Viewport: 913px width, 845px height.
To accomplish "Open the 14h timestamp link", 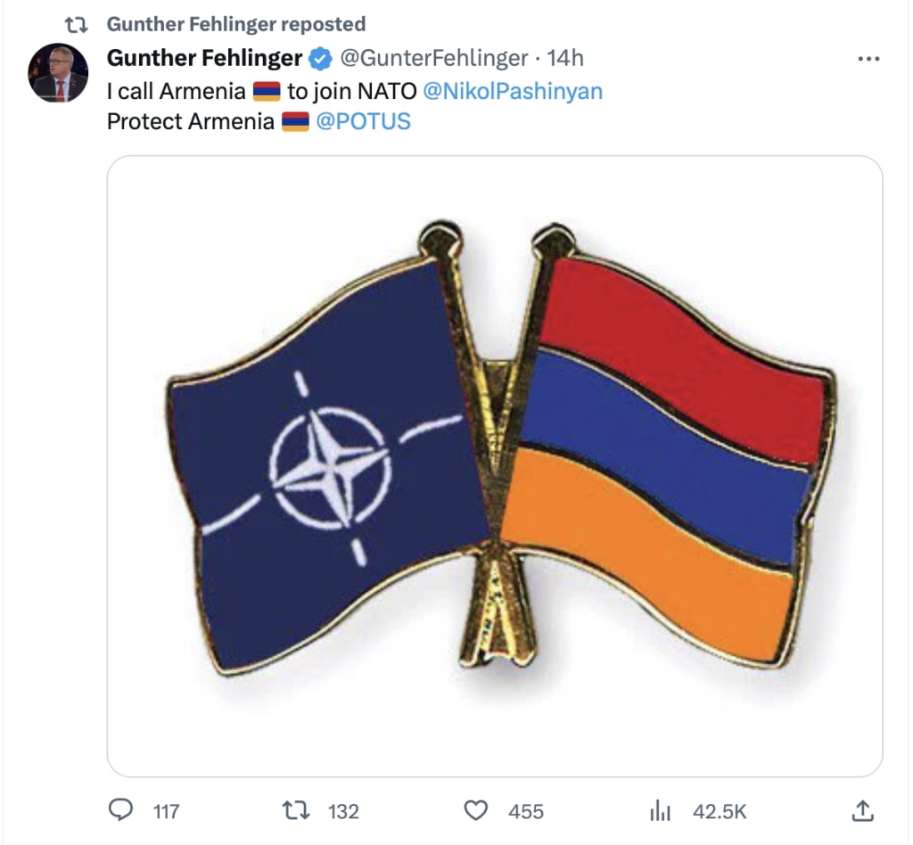I will [564, 58].
